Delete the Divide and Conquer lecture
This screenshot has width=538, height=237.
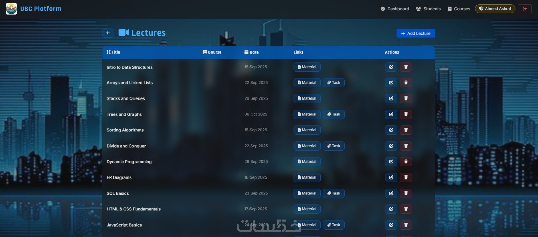(406, 146)
